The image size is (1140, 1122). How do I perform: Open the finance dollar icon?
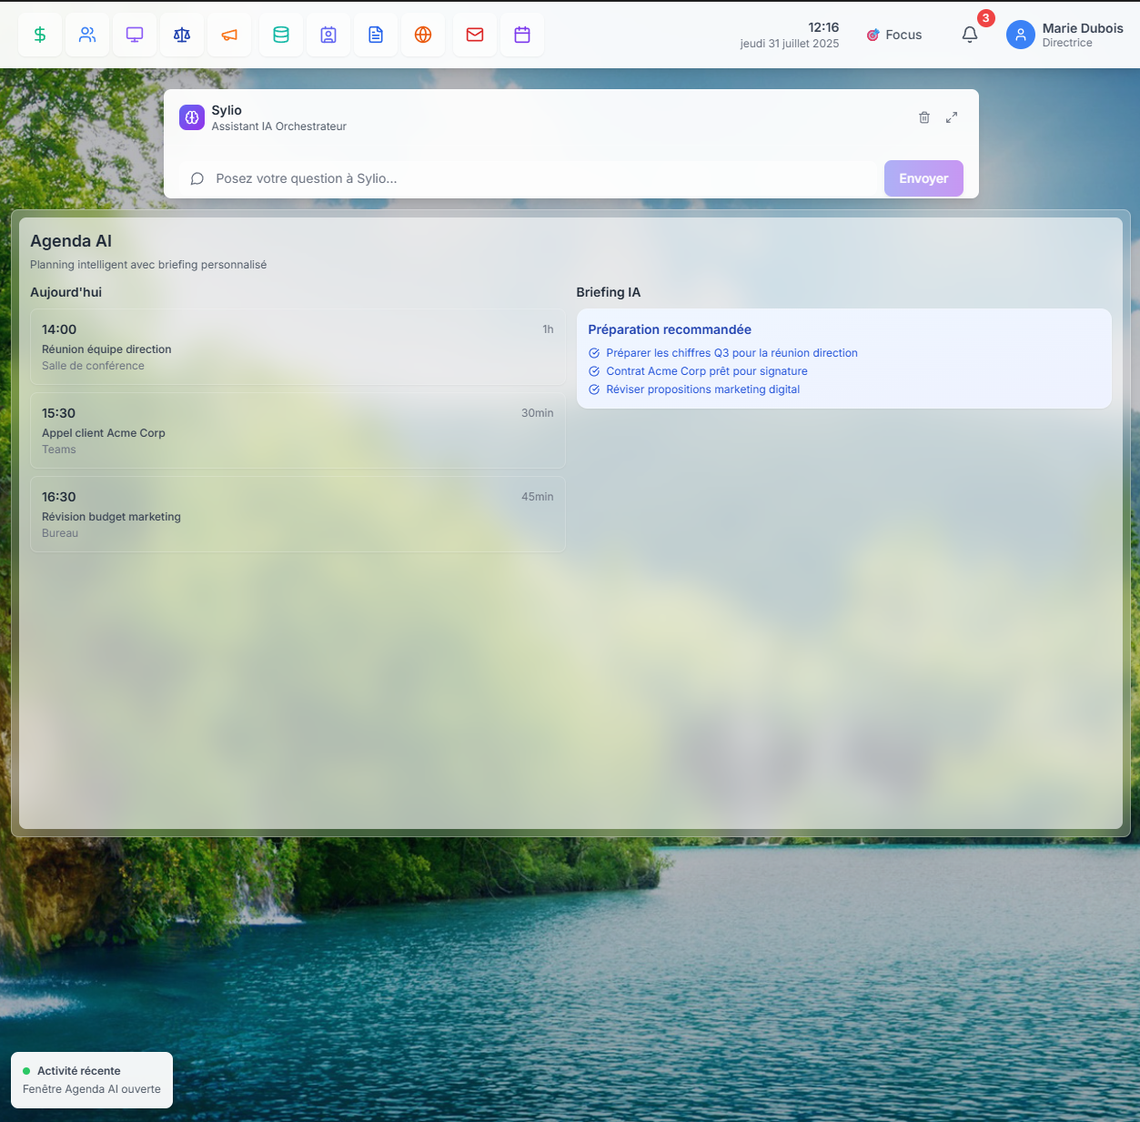[x=40, y=35]
